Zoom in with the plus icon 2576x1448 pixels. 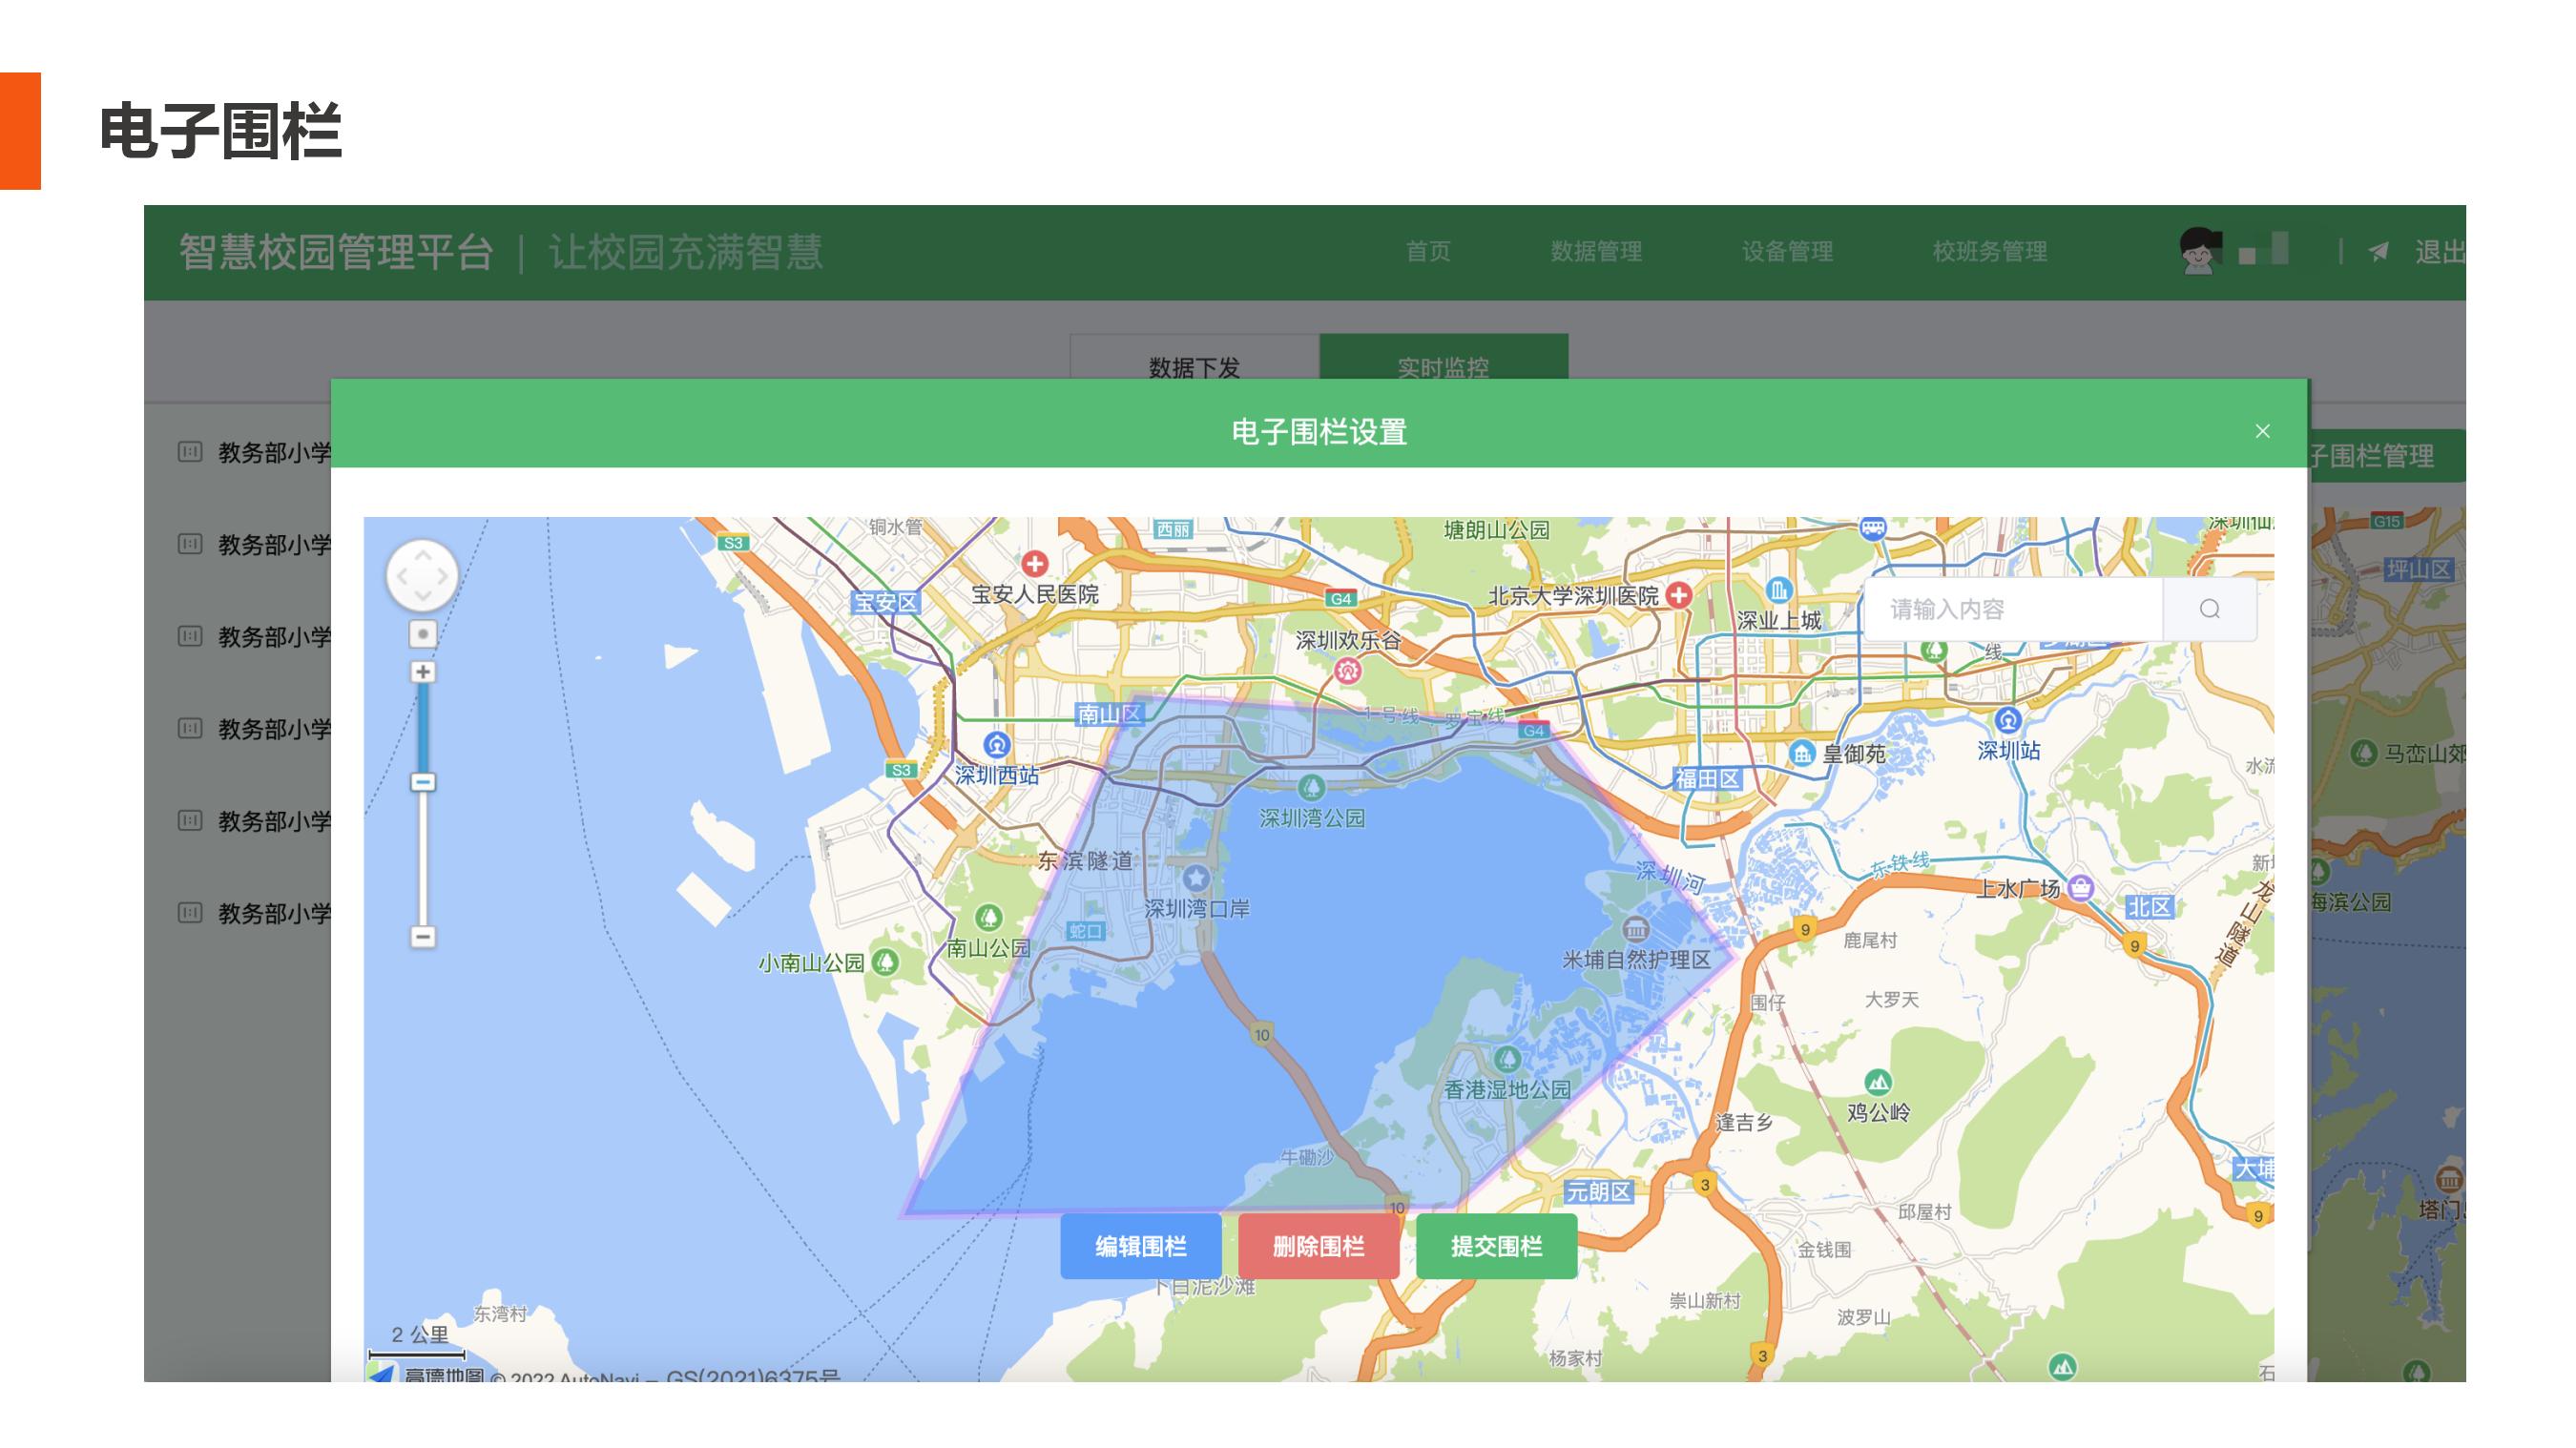(423, 672)
